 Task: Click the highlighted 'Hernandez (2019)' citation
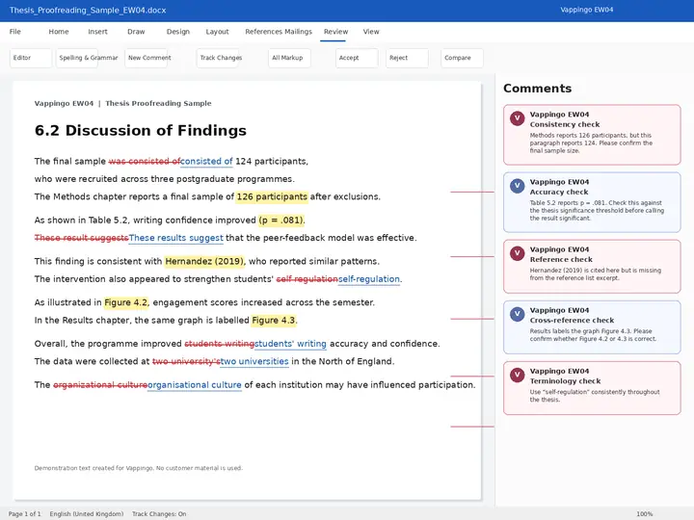204,261
